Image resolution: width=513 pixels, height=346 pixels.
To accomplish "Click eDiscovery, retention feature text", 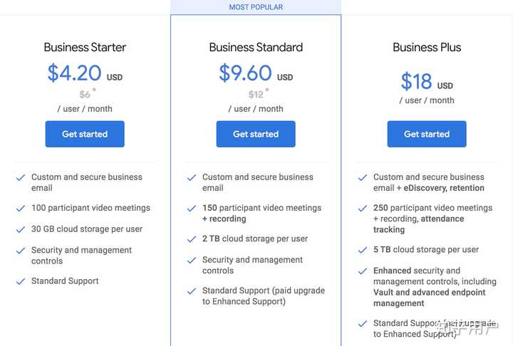I will tap(444, 188).
